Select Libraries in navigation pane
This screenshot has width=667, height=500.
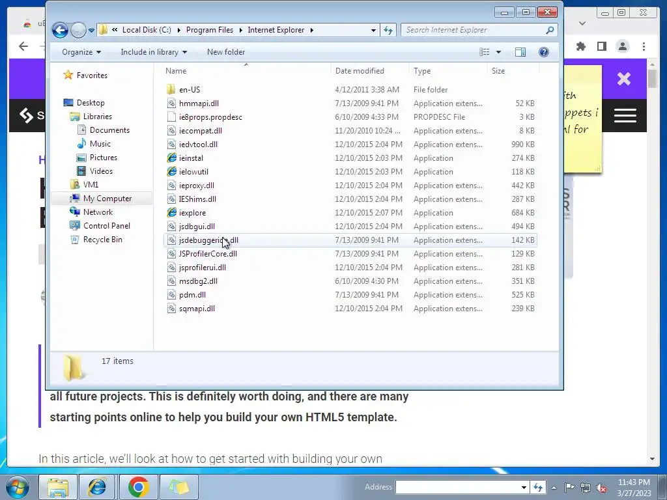pyautogui.click(x=98, y=116)
